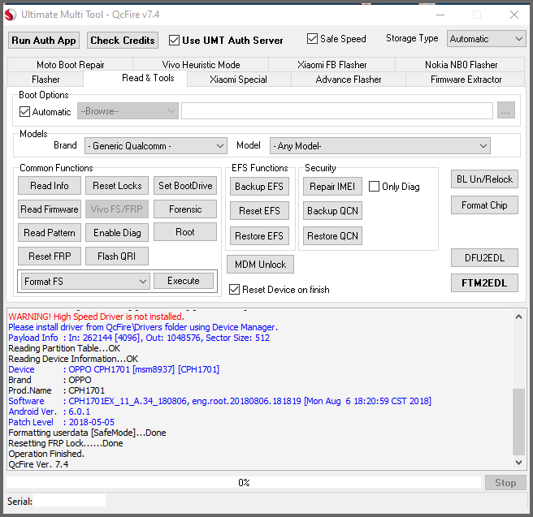
Task: Click the Stop button
Action: pyautogui.click(x=505, y=482)
